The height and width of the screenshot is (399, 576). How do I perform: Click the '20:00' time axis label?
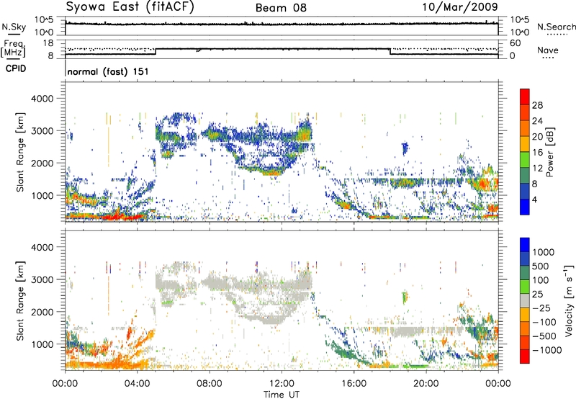click(x=426, y=383)
